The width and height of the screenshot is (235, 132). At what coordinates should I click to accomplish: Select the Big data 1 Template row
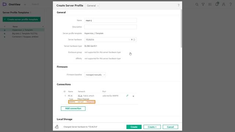[22, 33]
